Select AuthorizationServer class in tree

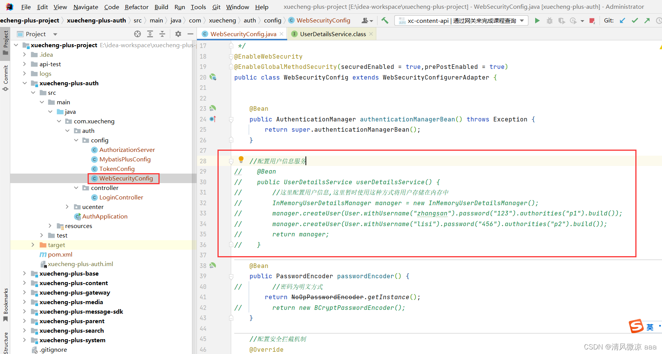(127, 150)
